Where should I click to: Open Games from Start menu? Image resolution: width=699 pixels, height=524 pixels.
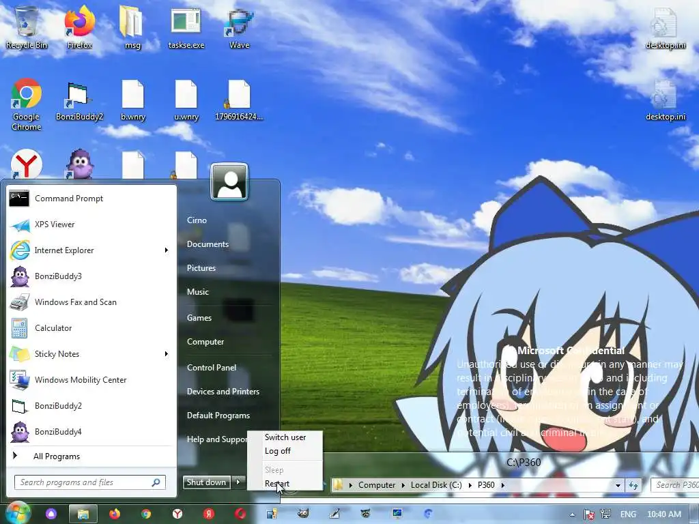tap(199, 318)
